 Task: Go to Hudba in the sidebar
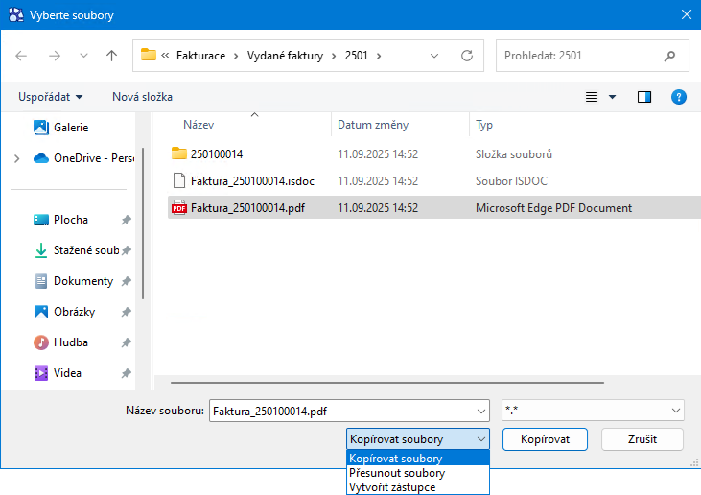coord(71,342)
